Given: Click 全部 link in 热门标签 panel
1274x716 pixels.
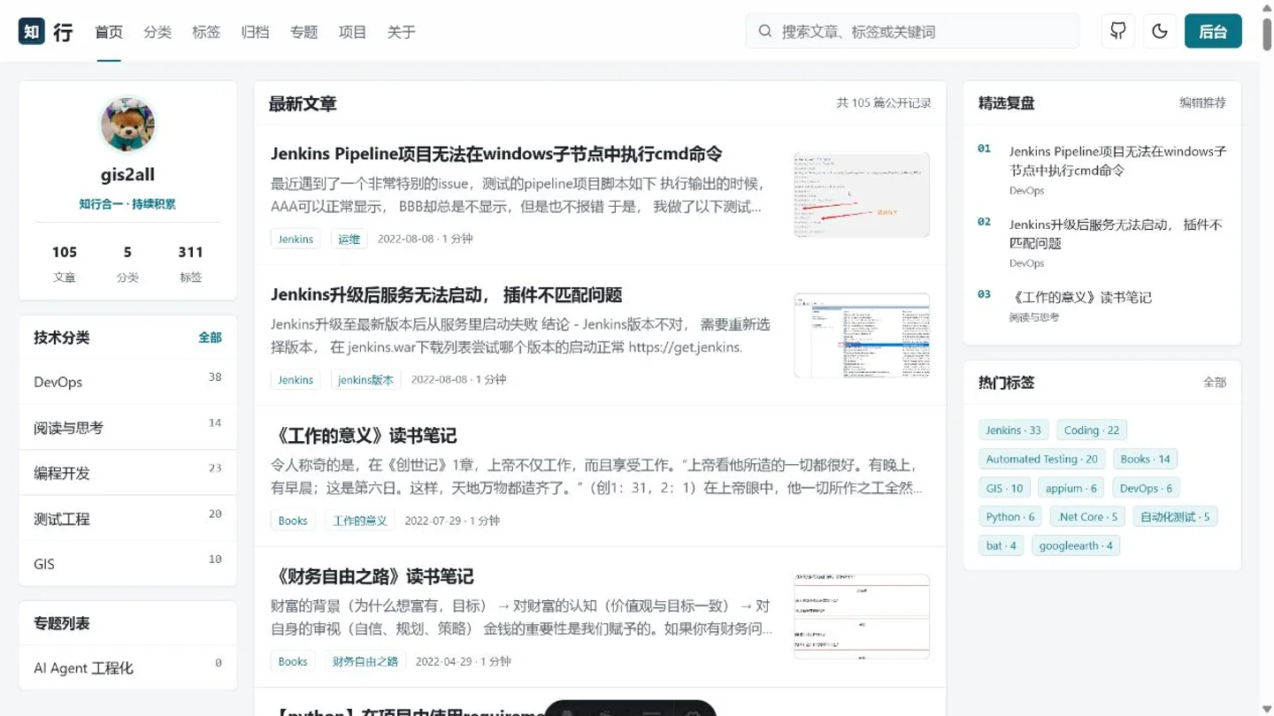Looking at the screenshot, I should pos(1215,383).
